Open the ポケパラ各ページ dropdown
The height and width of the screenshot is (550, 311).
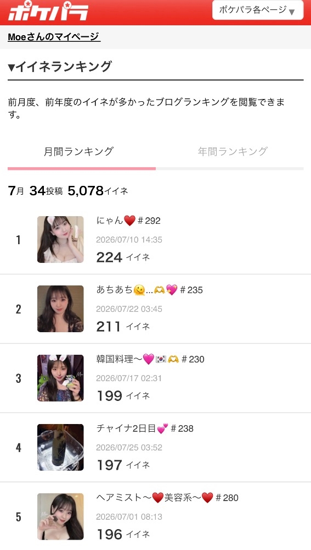257,10
